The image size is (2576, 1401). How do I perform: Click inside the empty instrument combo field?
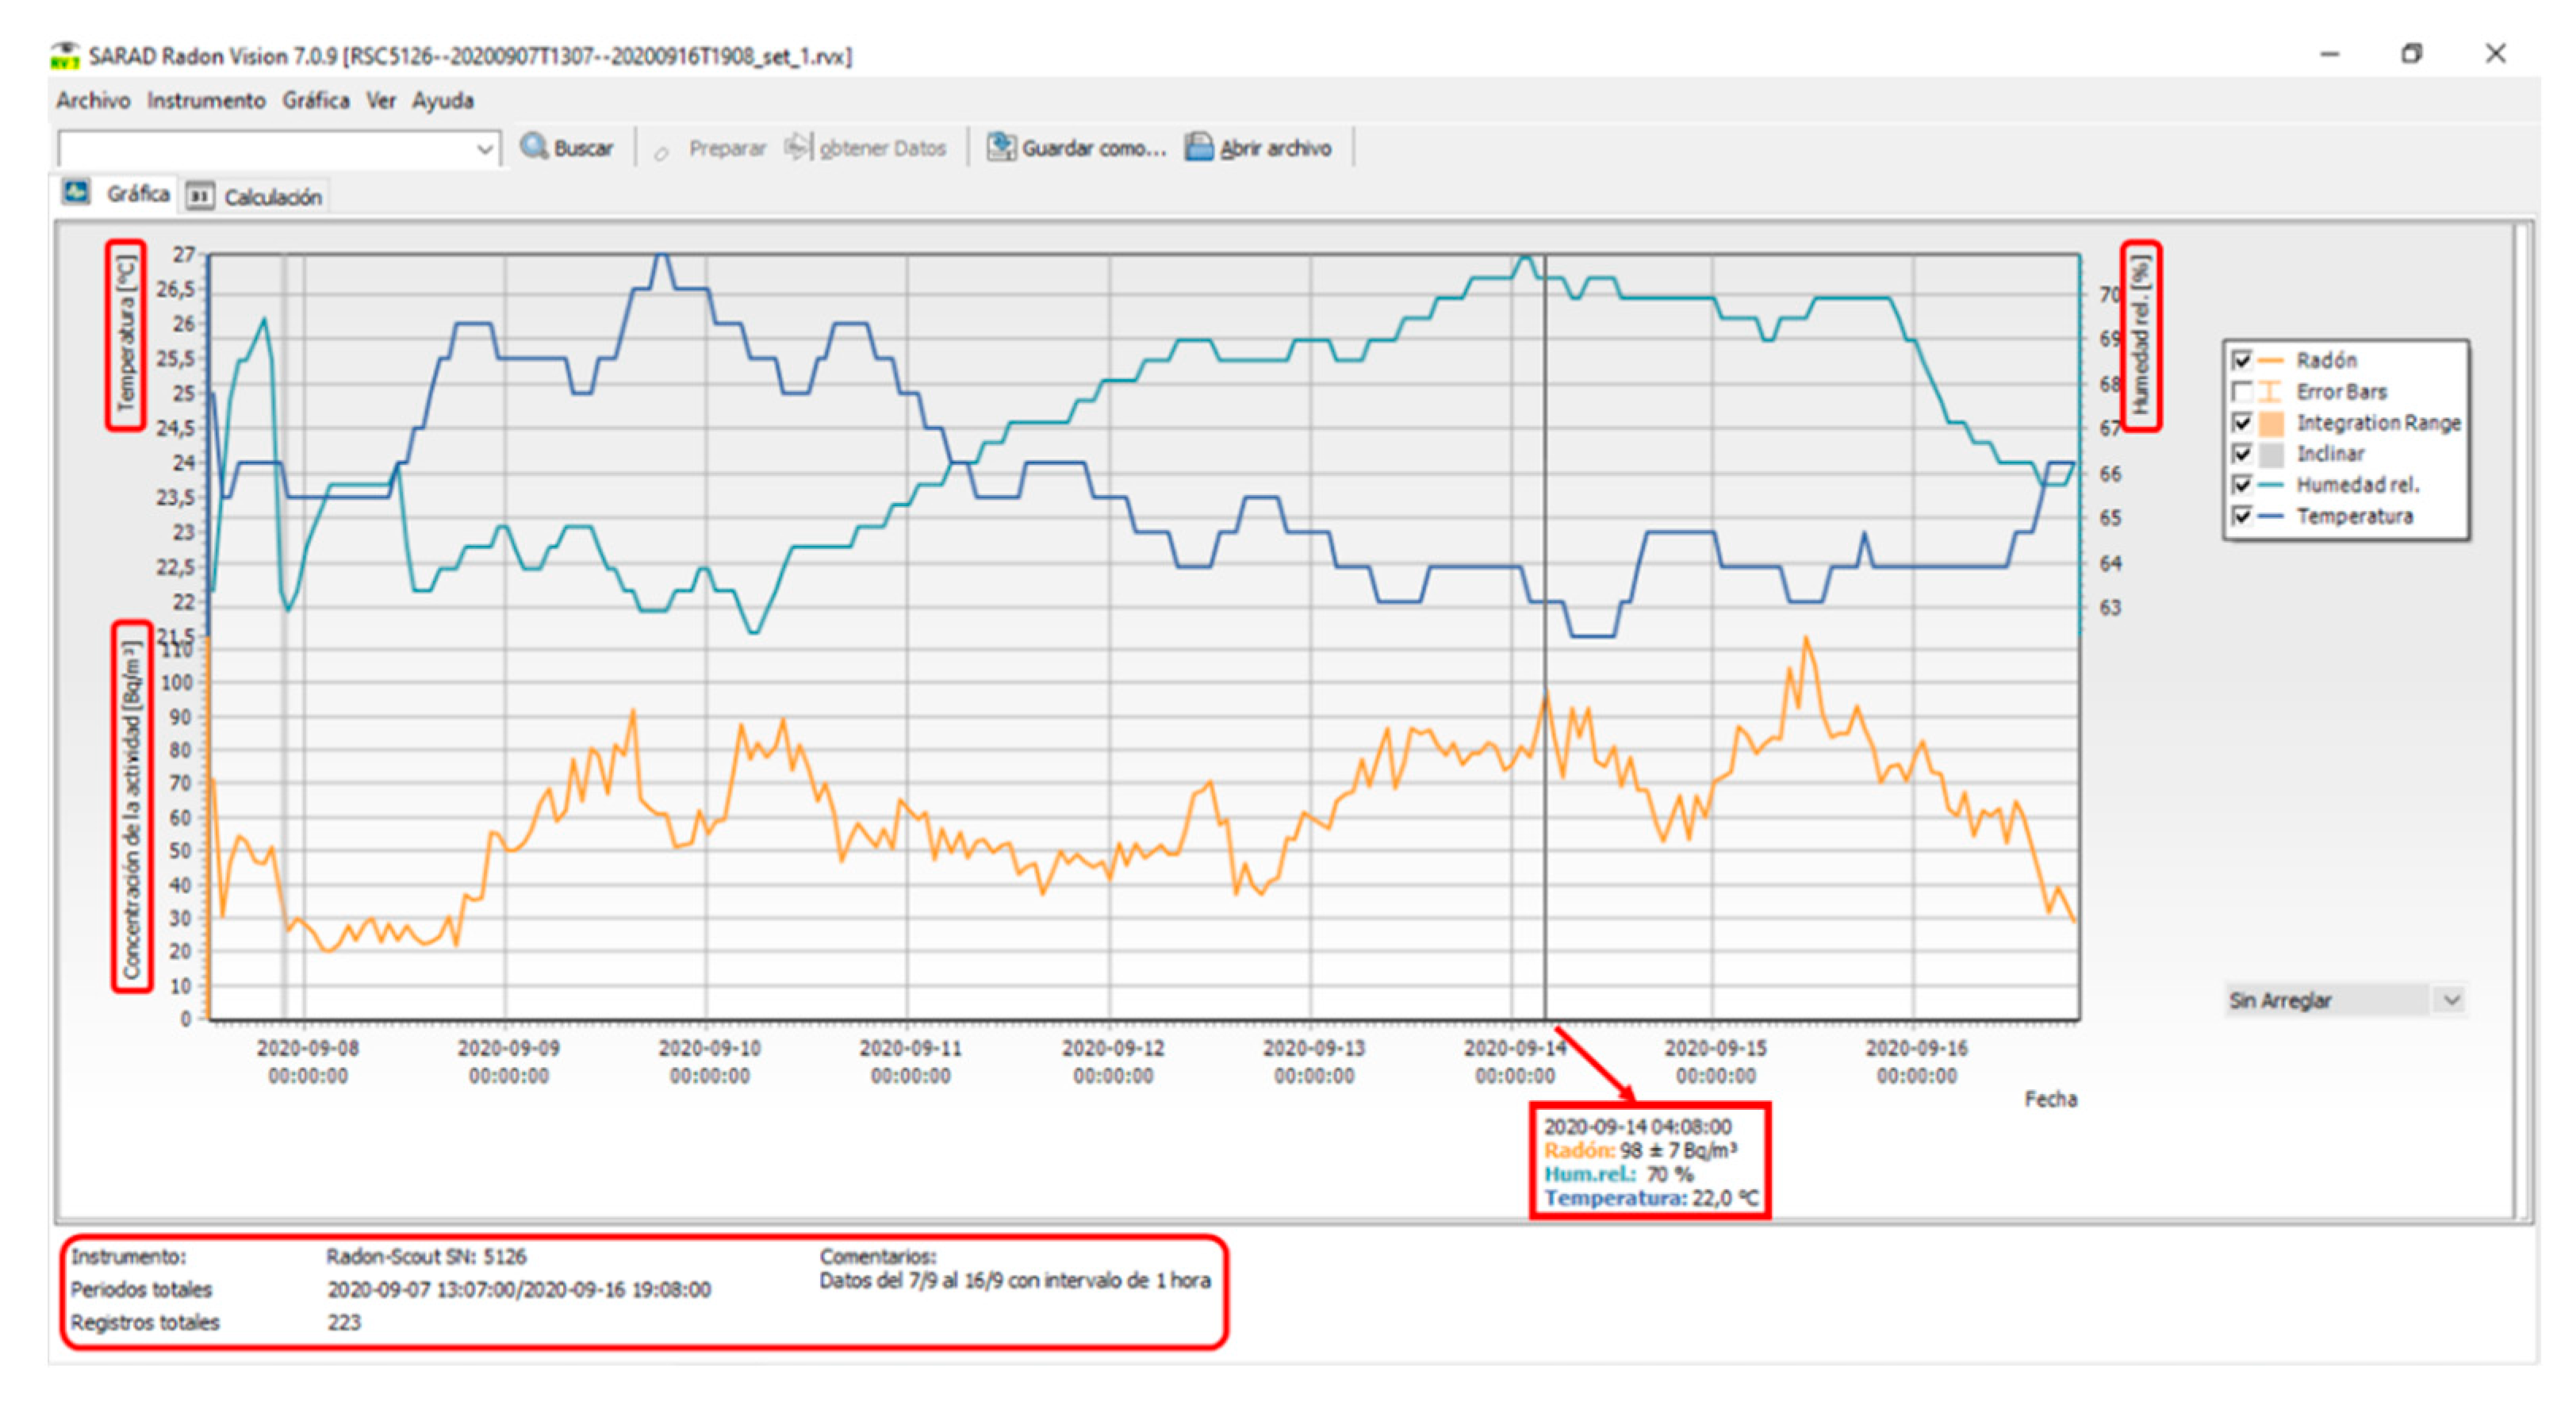(x=265, y=149)
